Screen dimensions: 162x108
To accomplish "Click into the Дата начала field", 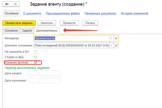I will tap(44, 73).
